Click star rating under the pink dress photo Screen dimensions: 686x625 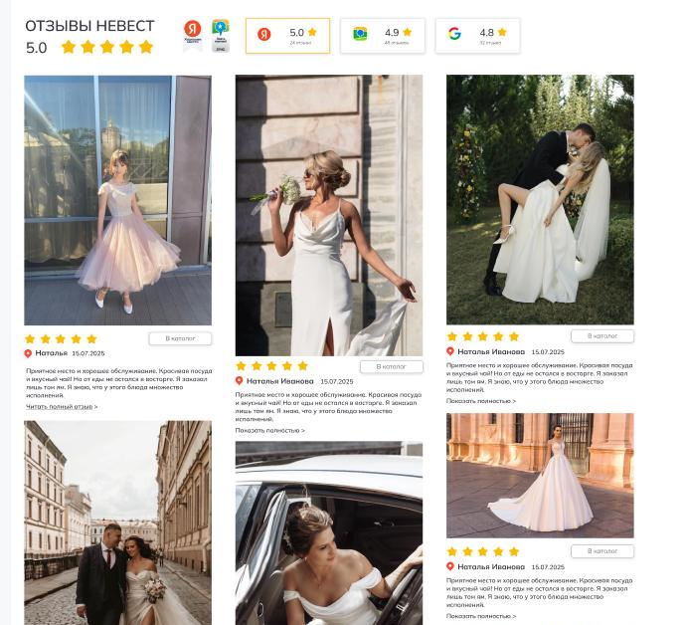61,338
